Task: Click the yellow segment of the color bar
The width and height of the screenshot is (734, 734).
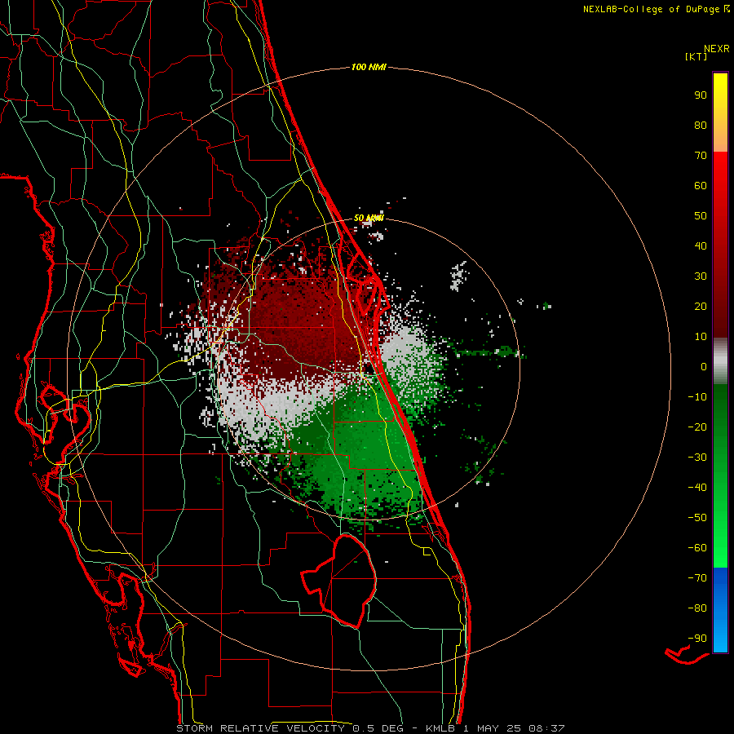Action: tap(720, 113)
